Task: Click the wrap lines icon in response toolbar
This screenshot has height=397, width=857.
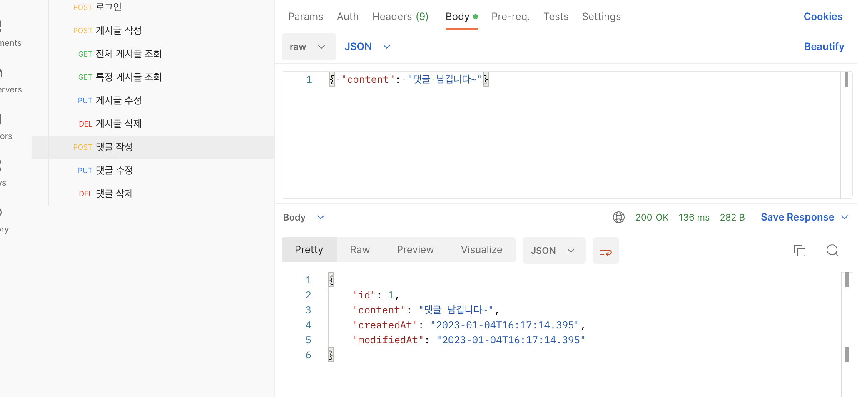Action: pos(605,251)
